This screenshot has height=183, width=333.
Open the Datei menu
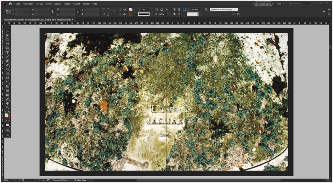tap(18, 4)
